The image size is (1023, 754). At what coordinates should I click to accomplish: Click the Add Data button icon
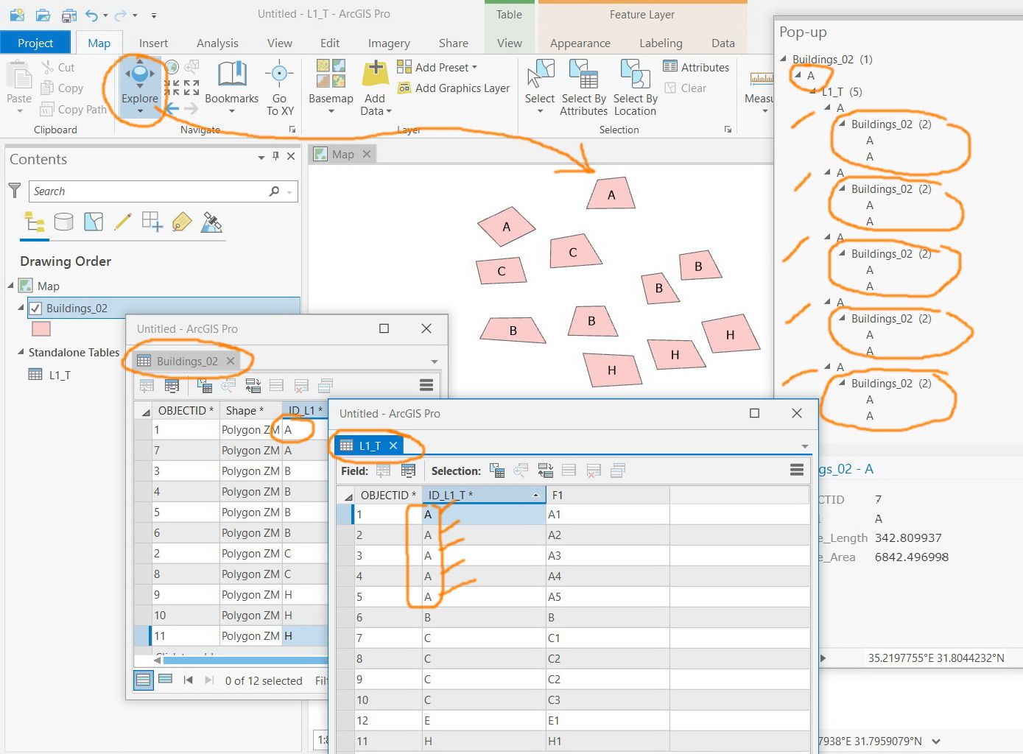(x=376, y=74)
